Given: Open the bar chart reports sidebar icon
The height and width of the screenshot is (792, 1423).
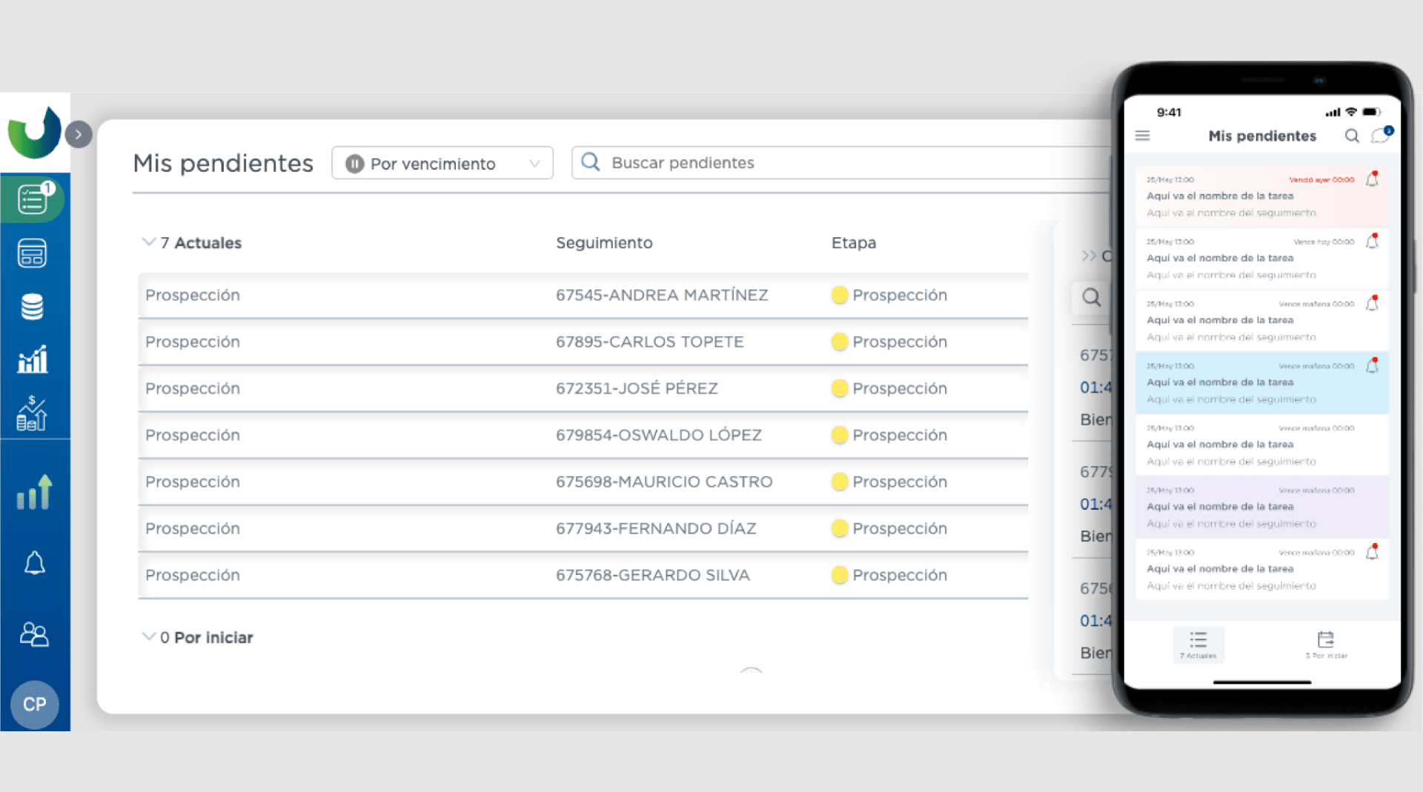Looking at the screenshot, I should pyautogui.click(x=33, y=359).
